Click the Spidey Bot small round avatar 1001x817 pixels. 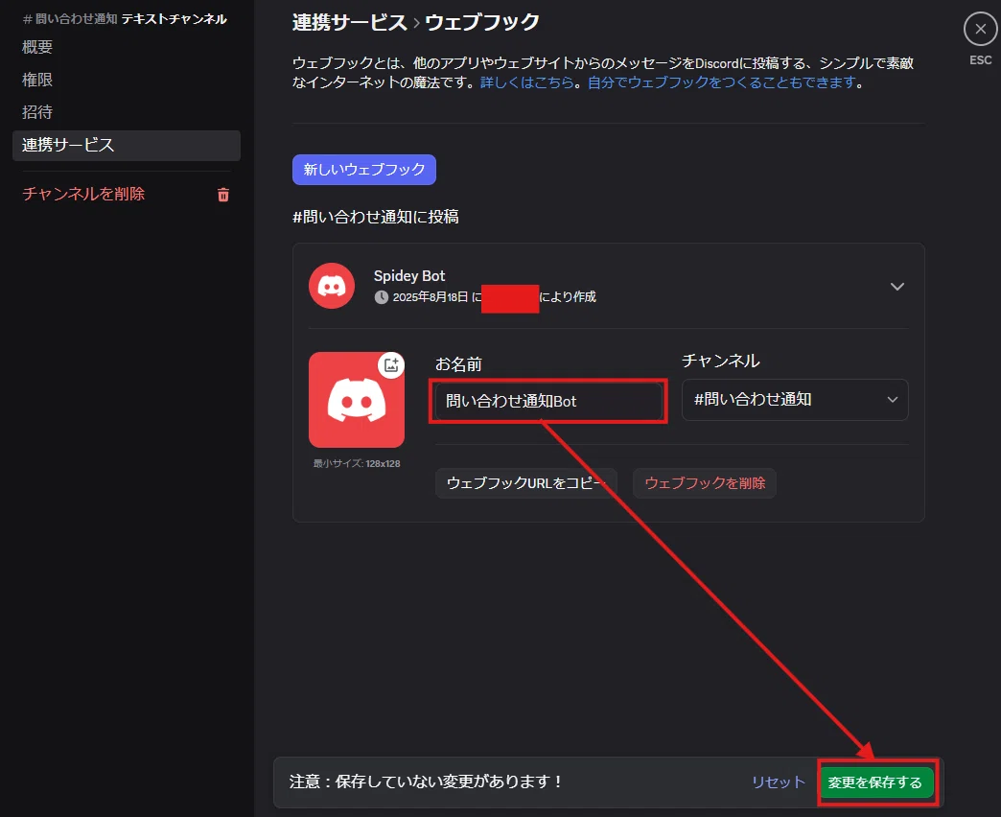pos(332,286)
